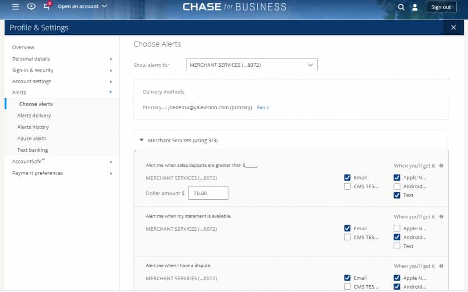This screenshot has height=292, width=468.
Task: Click the Dollar amount input field
Action: click(208, 193)
